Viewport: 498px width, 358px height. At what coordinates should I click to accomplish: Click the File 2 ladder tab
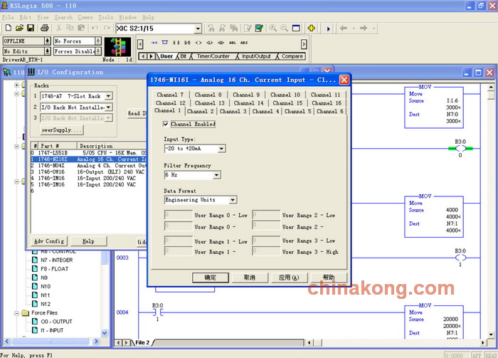[142, 342]
